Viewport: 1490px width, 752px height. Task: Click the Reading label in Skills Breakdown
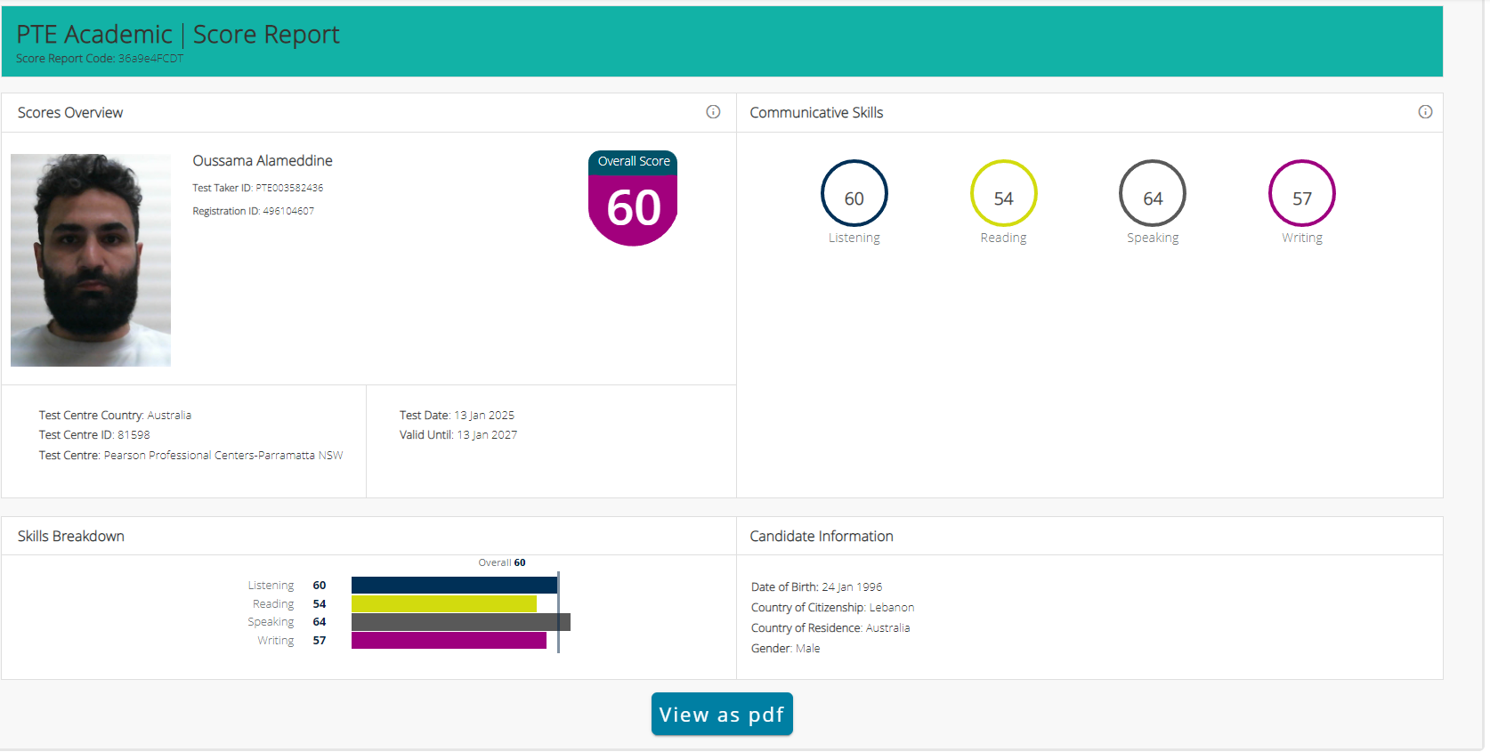pos(273,604)
